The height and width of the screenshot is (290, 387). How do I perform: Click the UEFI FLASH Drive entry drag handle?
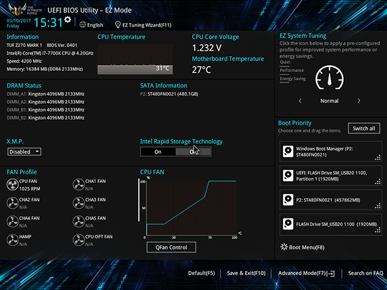click(377, 182)
